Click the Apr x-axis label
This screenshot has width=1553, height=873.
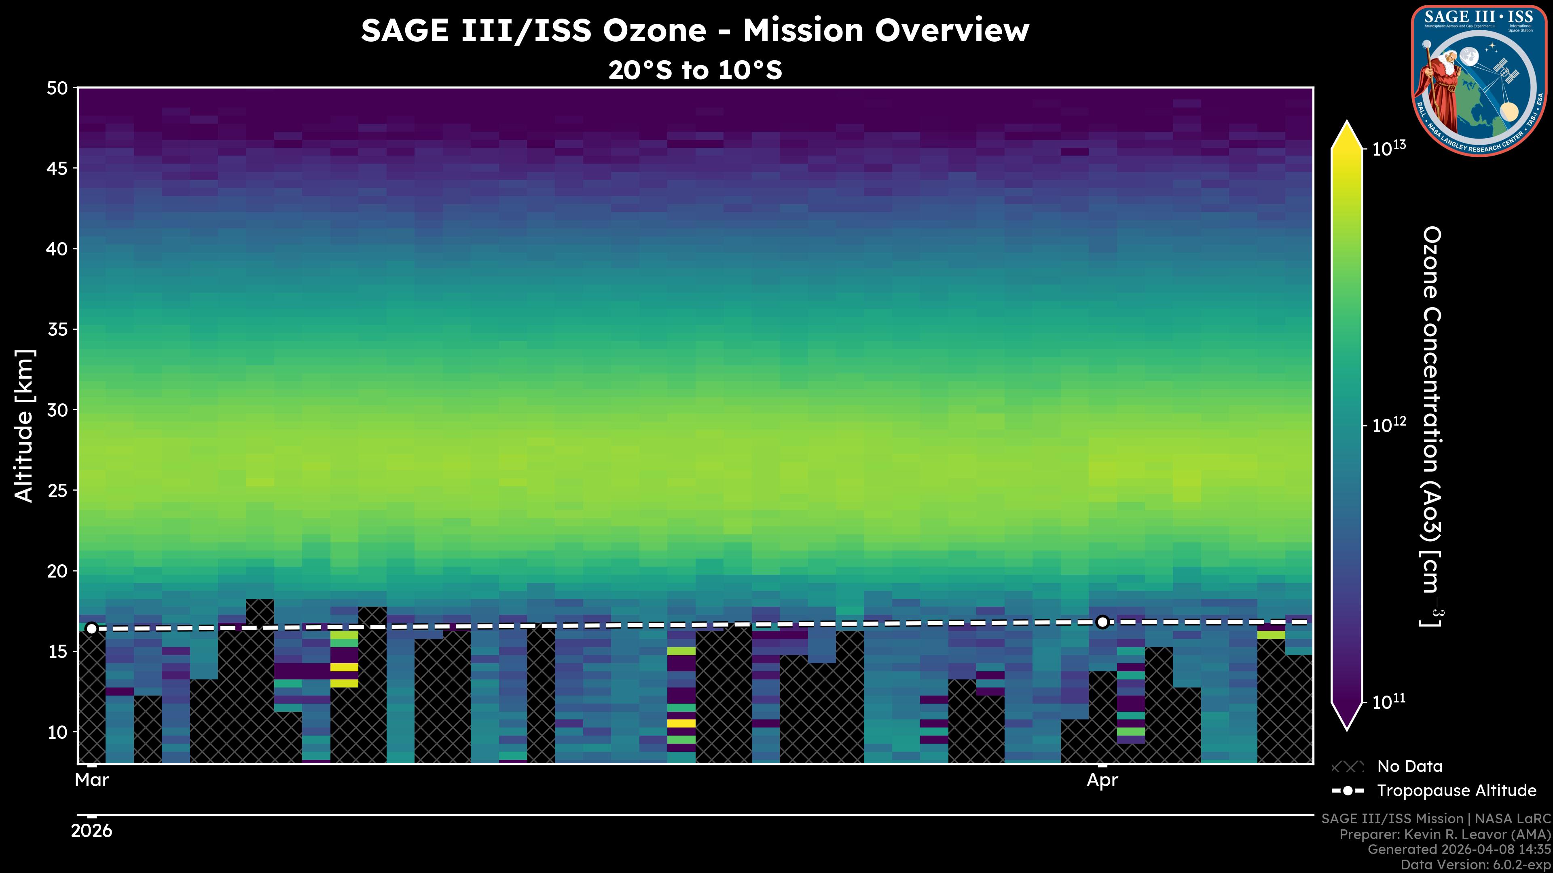click(x=1102, y=780)
